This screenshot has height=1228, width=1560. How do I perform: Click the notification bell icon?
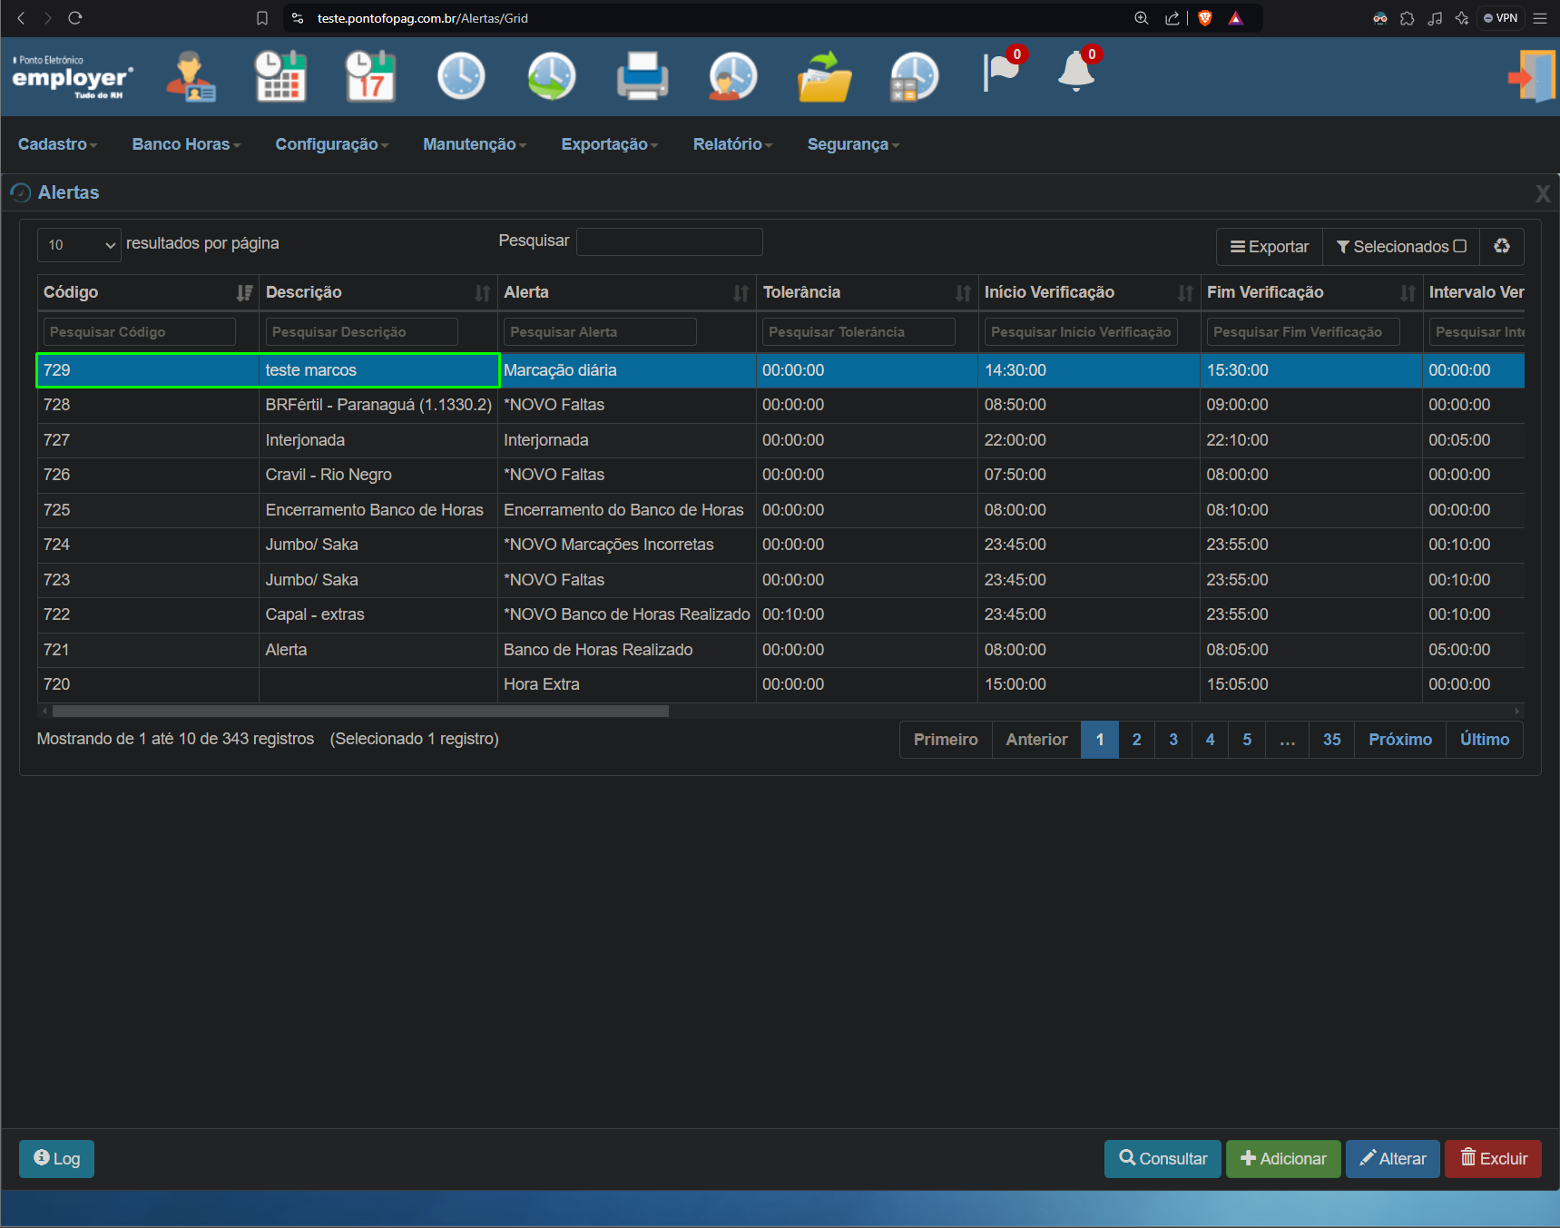[1078, 70]
